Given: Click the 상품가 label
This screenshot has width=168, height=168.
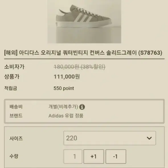Looking at the screenshot, I should 12,77.
